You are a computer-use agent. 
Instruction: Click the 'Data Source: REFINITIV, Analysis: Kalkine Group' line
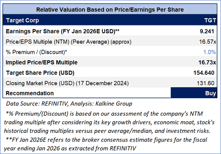69,104
